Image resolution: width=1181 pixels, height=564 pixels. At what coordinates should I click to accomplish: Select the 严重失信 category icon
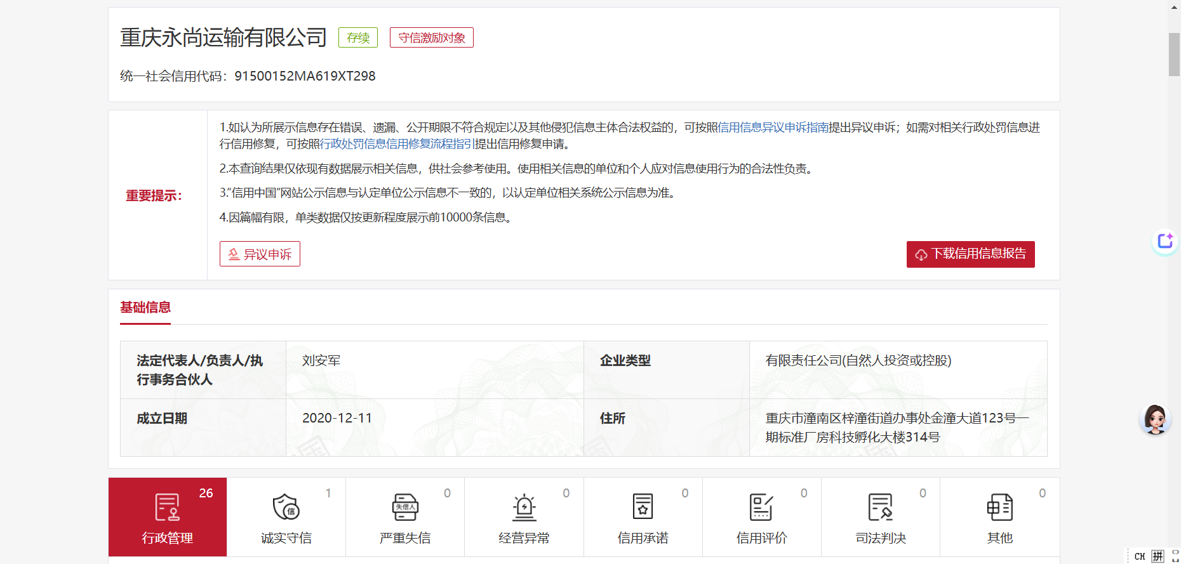[404, 508]
